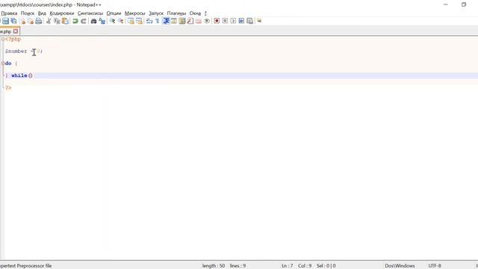Image resolution: width=478 pixels, height=269 pixels.
Task: Click the Ln : 7 status bar entry
Action: (287, 266)
